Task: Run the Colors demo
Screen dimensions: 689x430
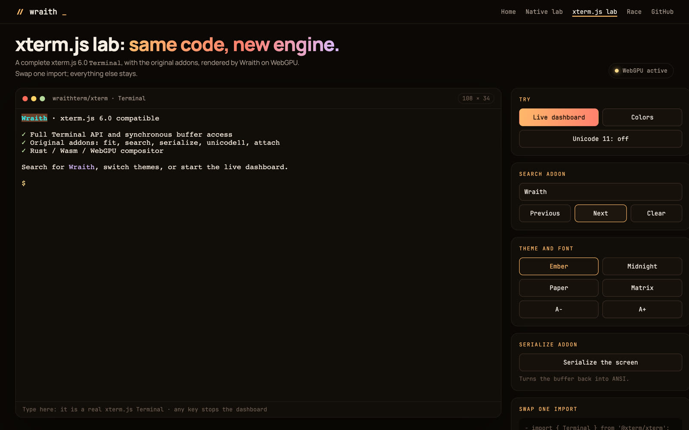Action: click(x=642, y=117)
